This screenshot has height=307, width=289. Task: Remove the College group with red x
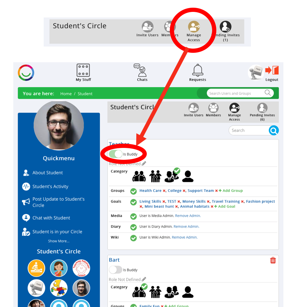(184, 191)
